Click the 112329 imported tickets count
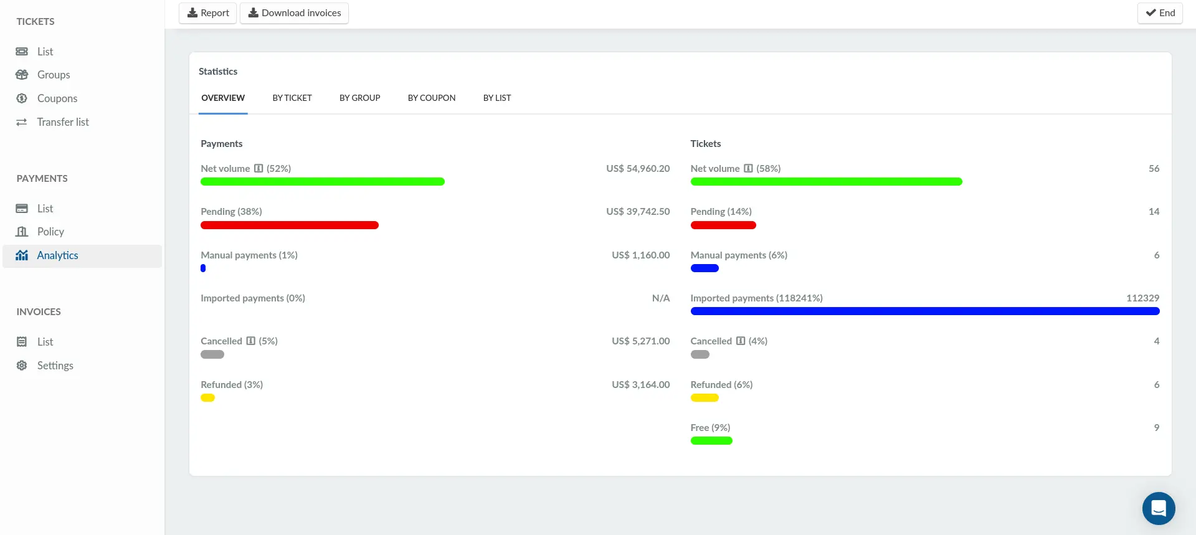 tap(1143, 298)
